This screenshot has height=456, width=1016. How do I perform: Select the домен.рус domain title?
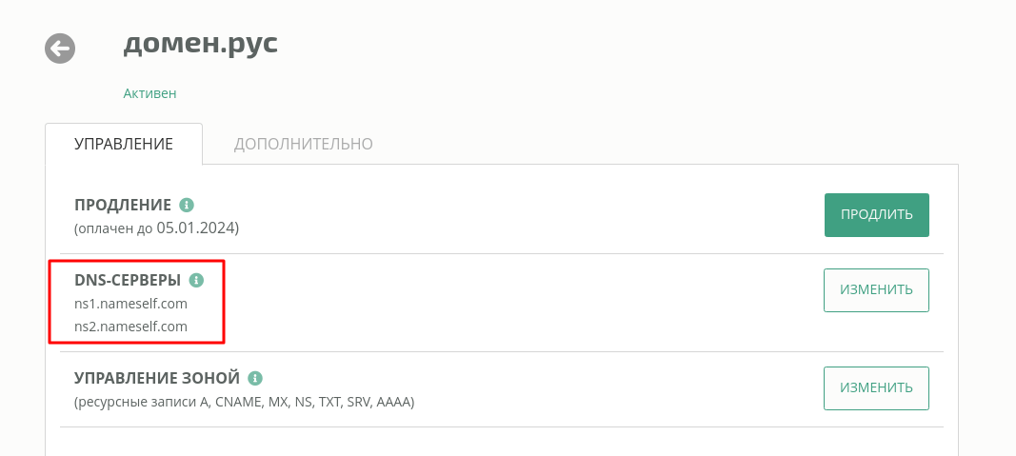click(x=200, y=44)
